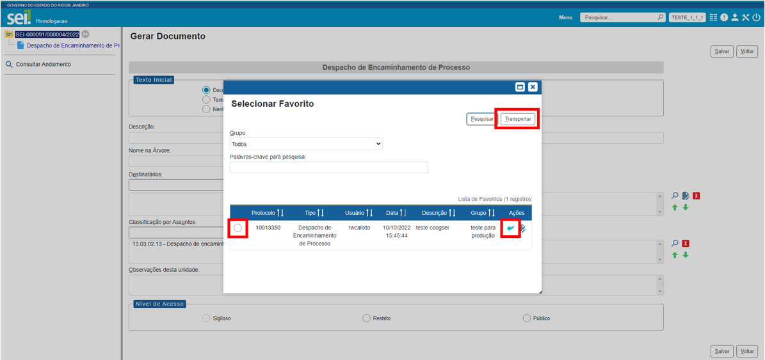
Task: Open the TESTE_1_1_1 unit selector
Action: pyautogui.click(x=687, y=17)
